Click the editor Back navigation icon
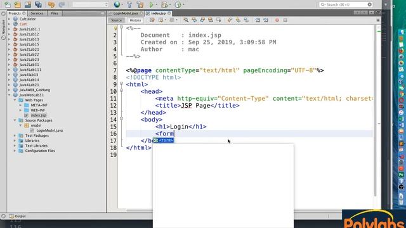 (x=161, y=20)
